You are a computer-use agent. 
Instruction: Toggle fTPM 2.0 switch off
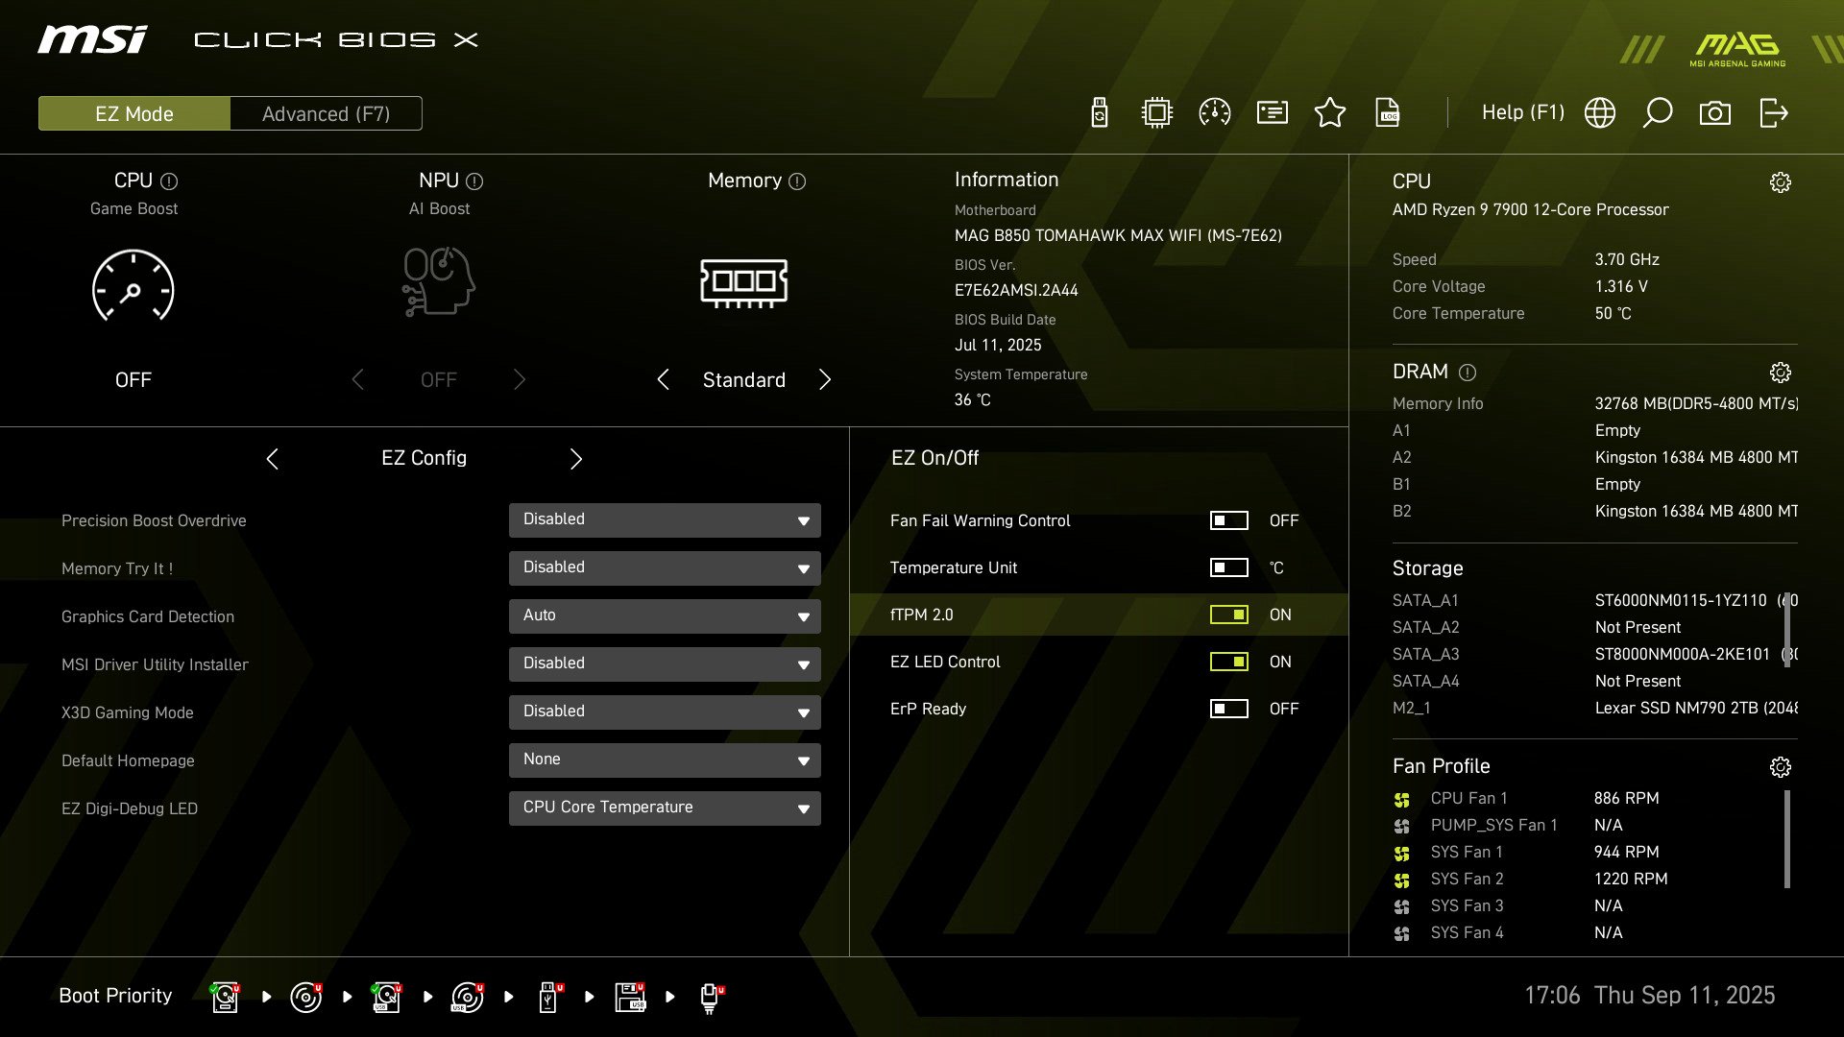[1228, 615]
